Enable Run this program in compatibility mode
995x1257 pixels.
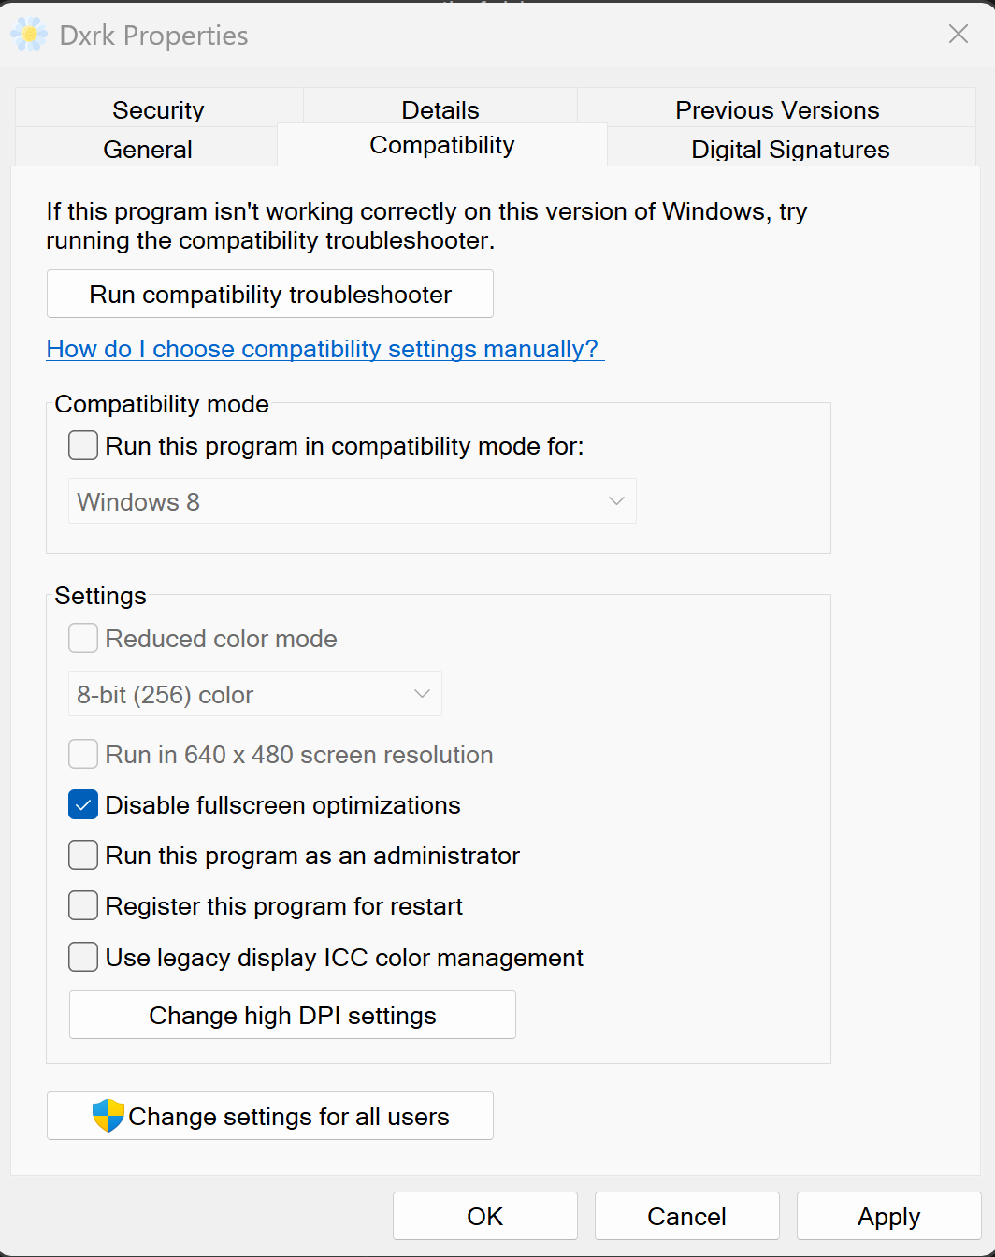tap(83, 446)
